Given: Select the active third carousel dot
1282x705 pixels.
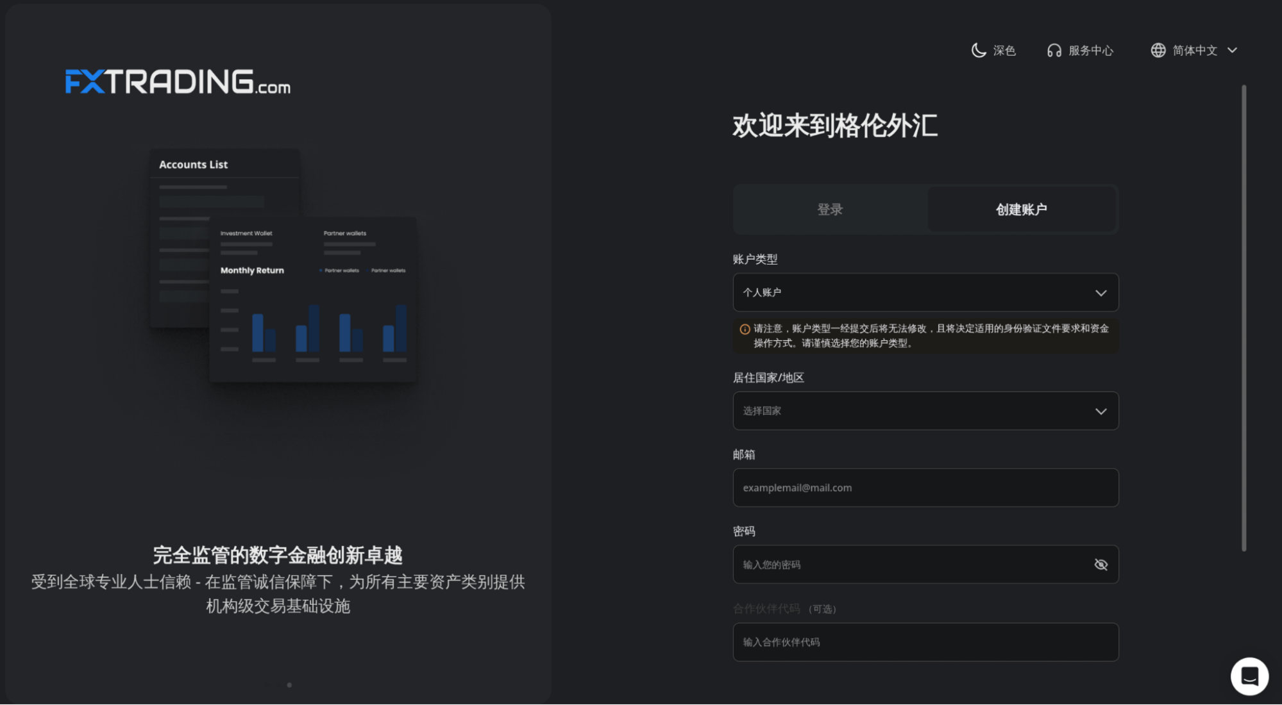Looking at the screenshot, I should click(289, 685).
